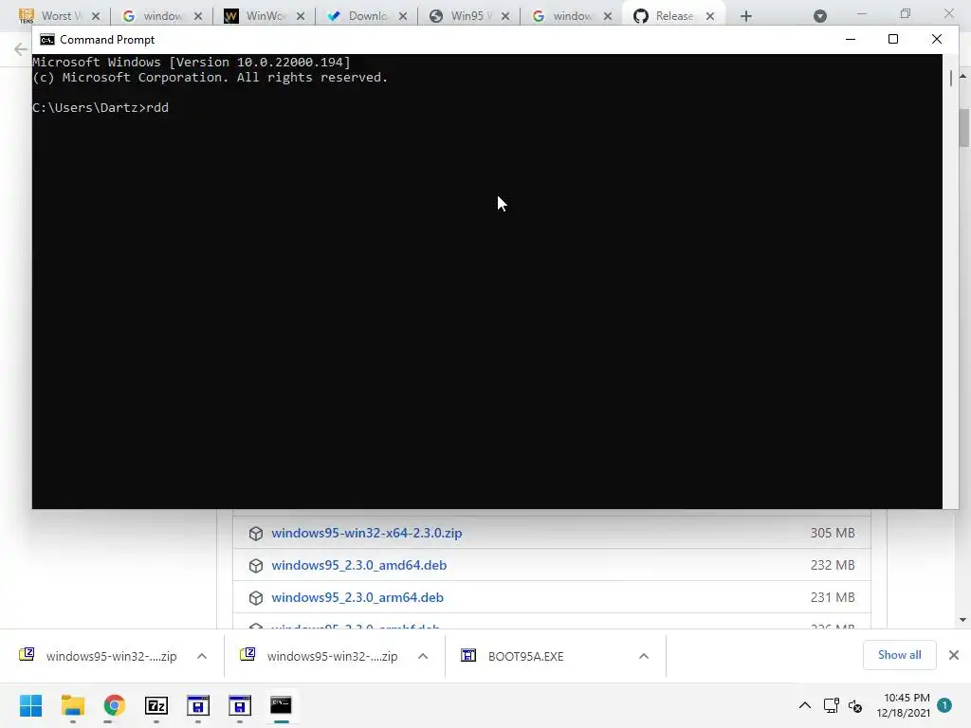
Task: Select the GitHub Releases tab
Action: point(673,16)
